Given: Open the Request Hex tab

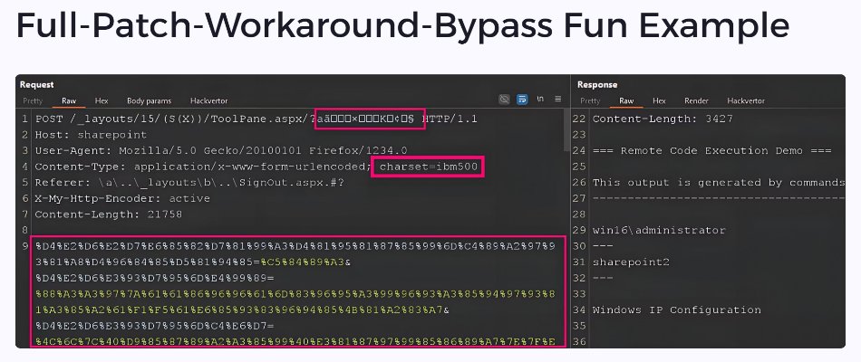Looking at the screenshot, I should coord(101,101).
